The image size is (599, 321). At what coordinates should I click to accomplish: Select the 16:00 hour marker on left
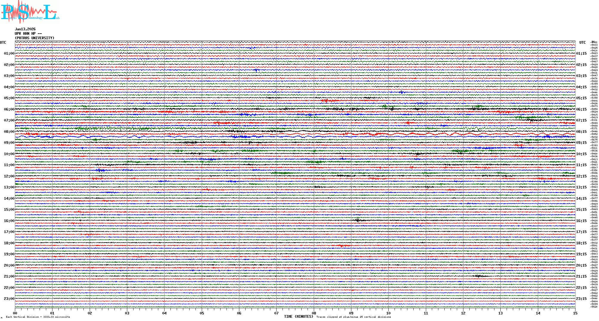click(9, 221)
